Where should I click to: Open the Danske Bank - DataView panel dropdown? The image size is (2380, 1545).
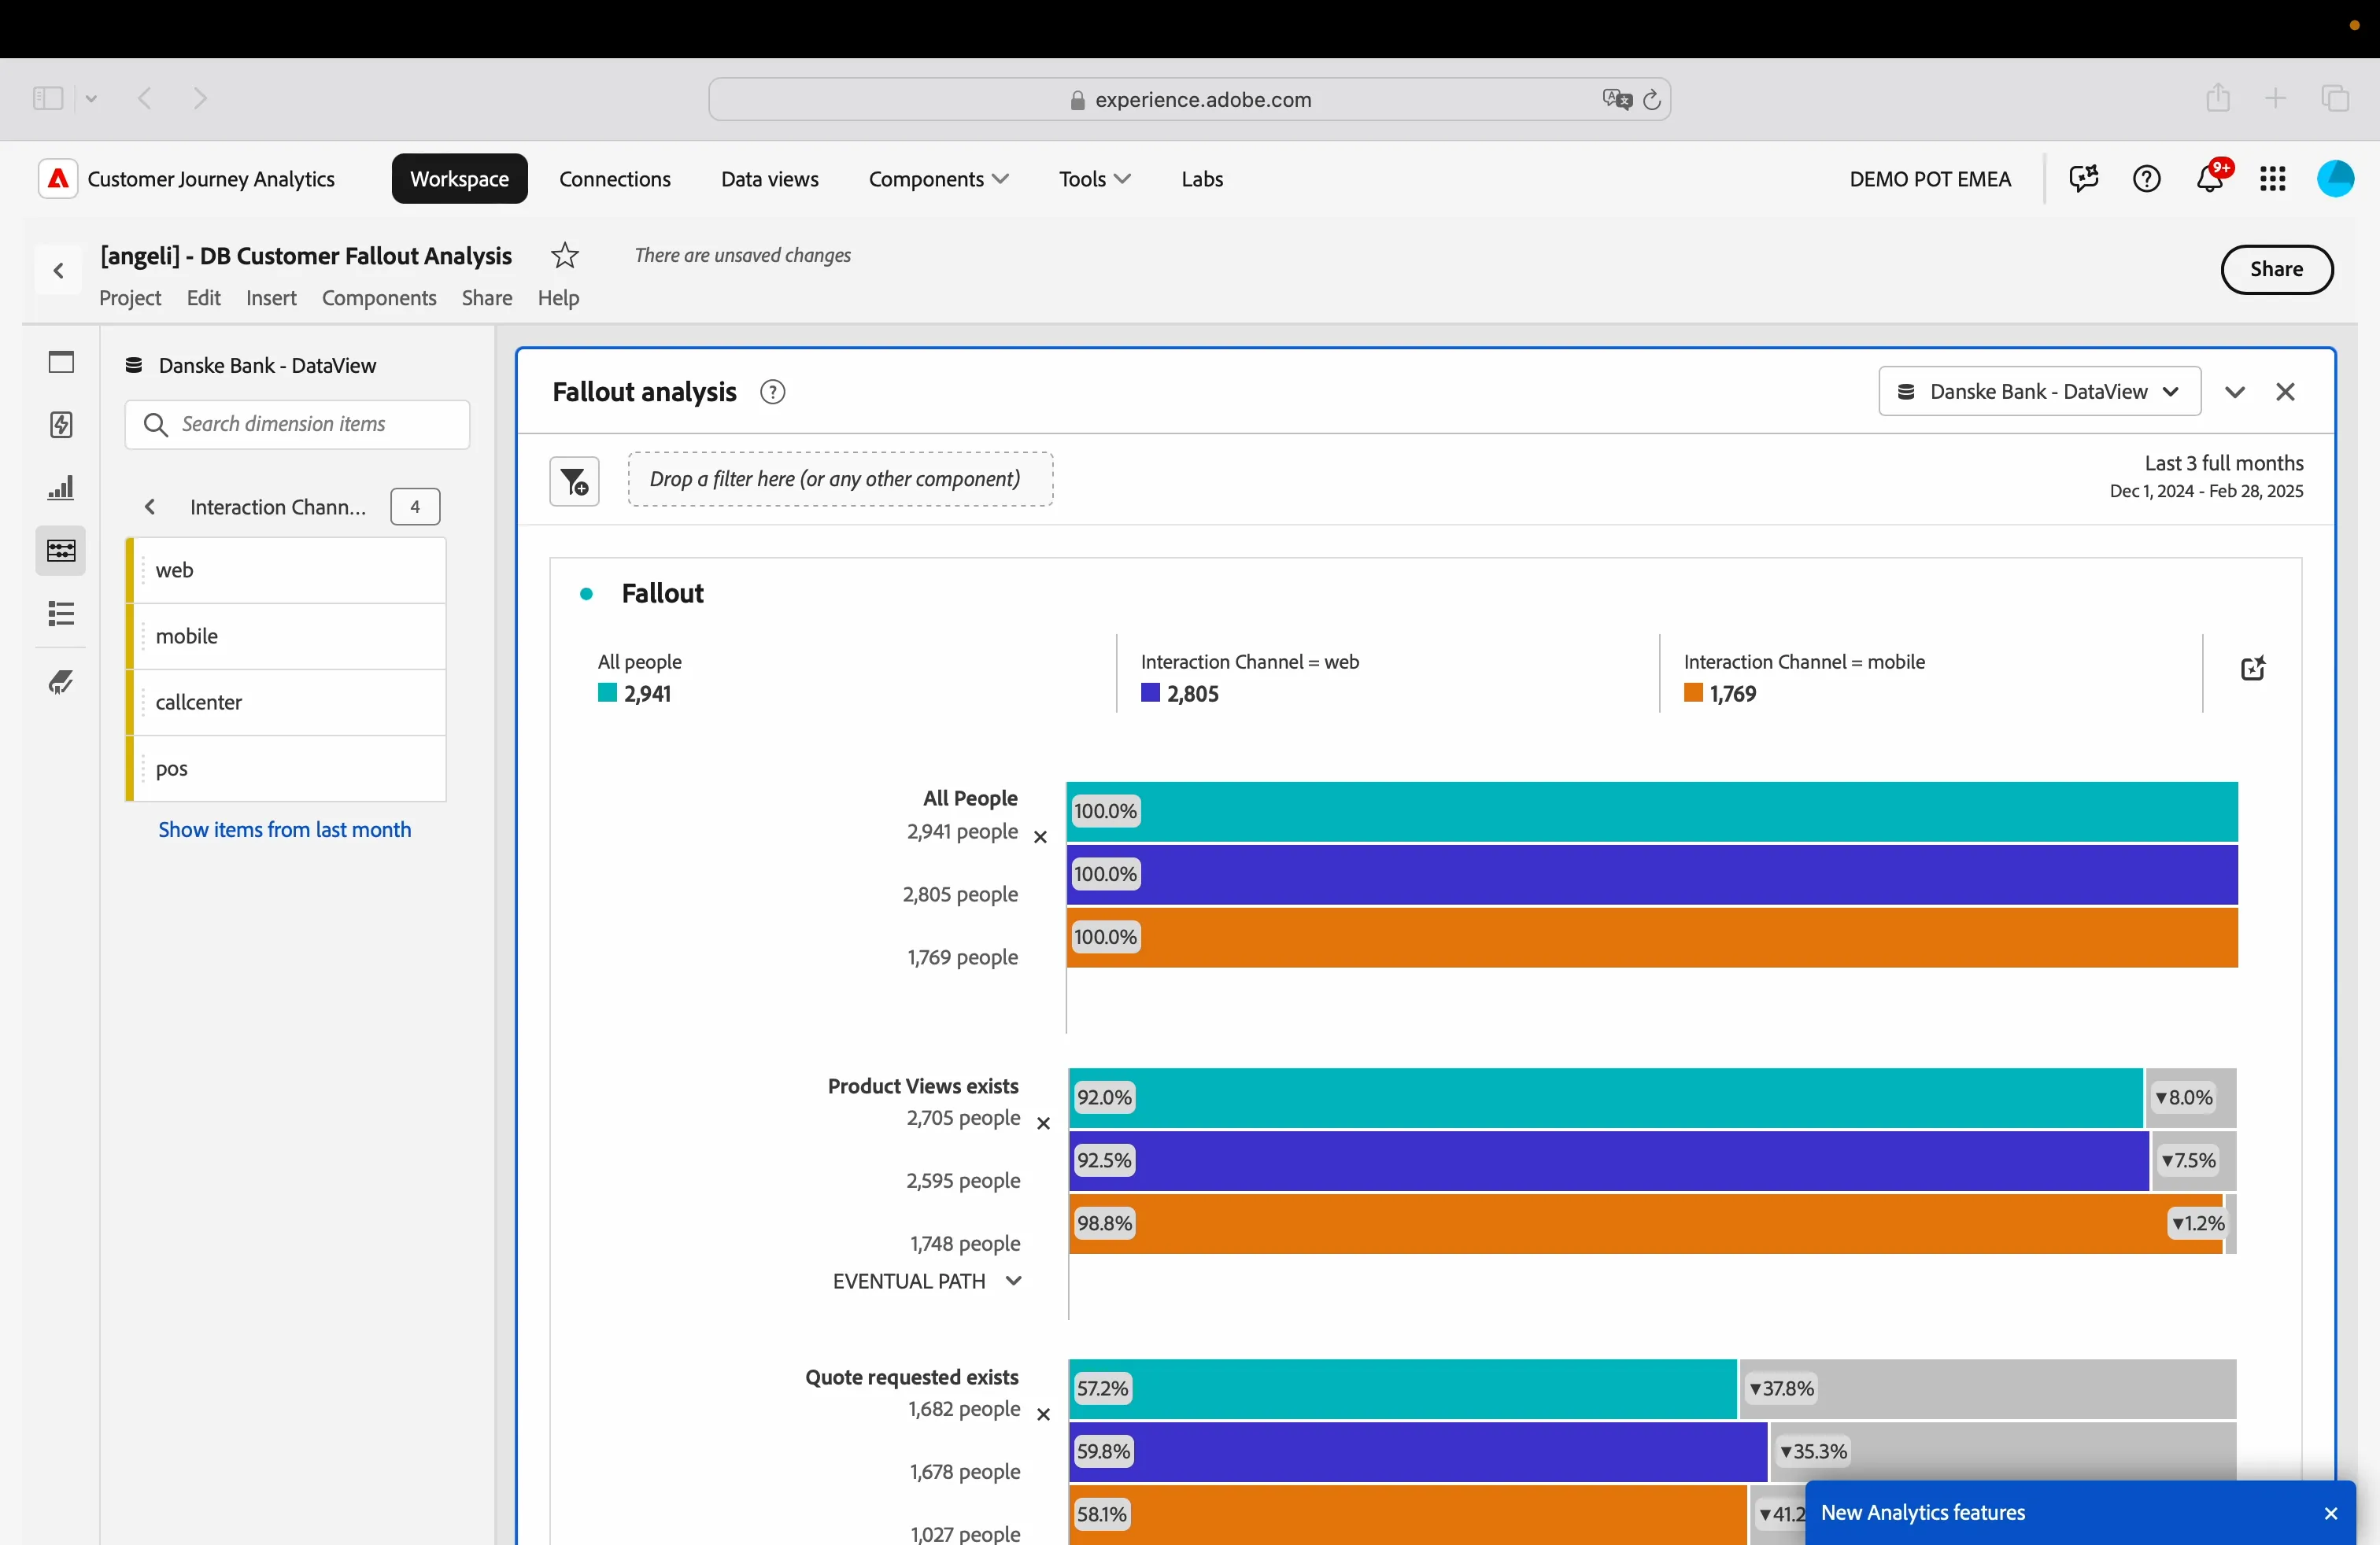point(2040,392)
